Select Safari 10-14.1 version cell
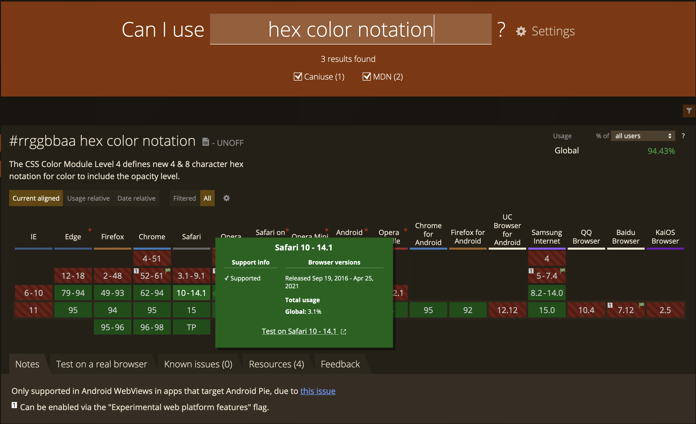 point(192,293)
